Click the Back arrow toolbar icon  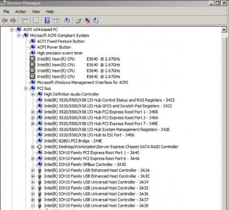[5, 20]
